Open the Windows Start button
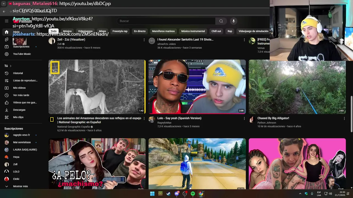 (152, 194)
